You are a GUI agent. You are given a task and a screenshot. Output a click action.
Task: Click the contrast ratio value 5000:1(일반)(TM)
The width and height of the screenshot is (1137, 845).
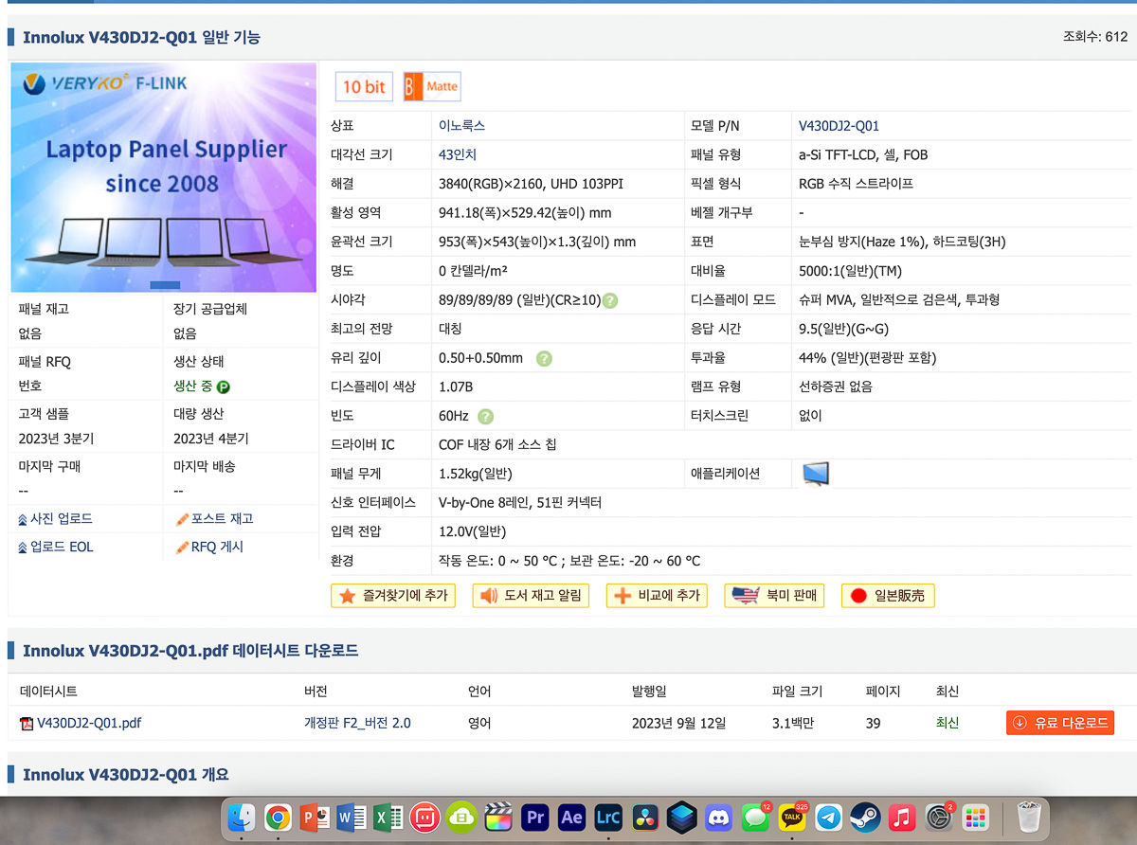click(x=850, y=271)
